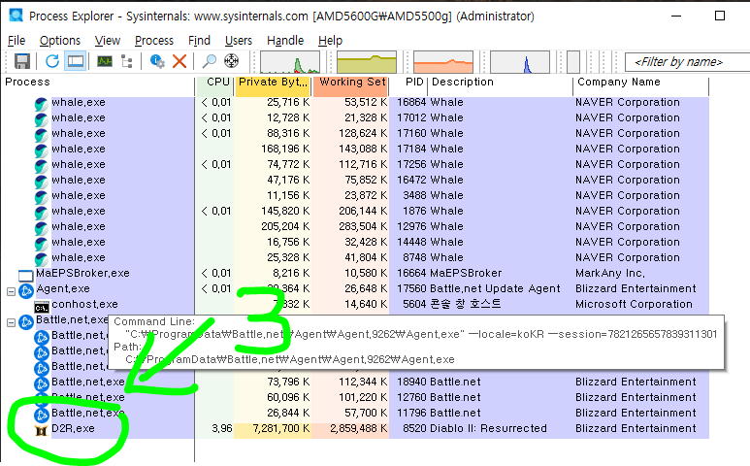
Task: Open the yellow commit history graph
Action: [367, 62]
